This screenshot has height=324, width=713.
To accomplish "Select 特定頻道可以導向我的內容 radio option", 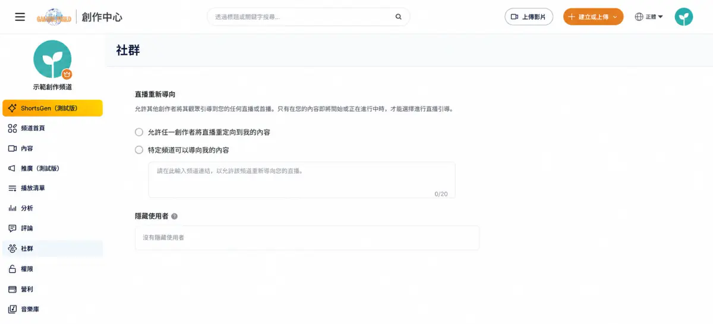I will coord(139,150).
